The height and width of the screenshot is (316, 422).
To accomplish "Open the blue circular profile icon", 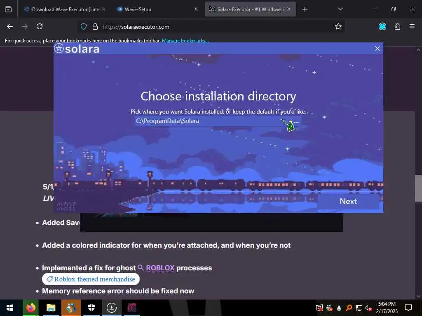I will point(382,26).
